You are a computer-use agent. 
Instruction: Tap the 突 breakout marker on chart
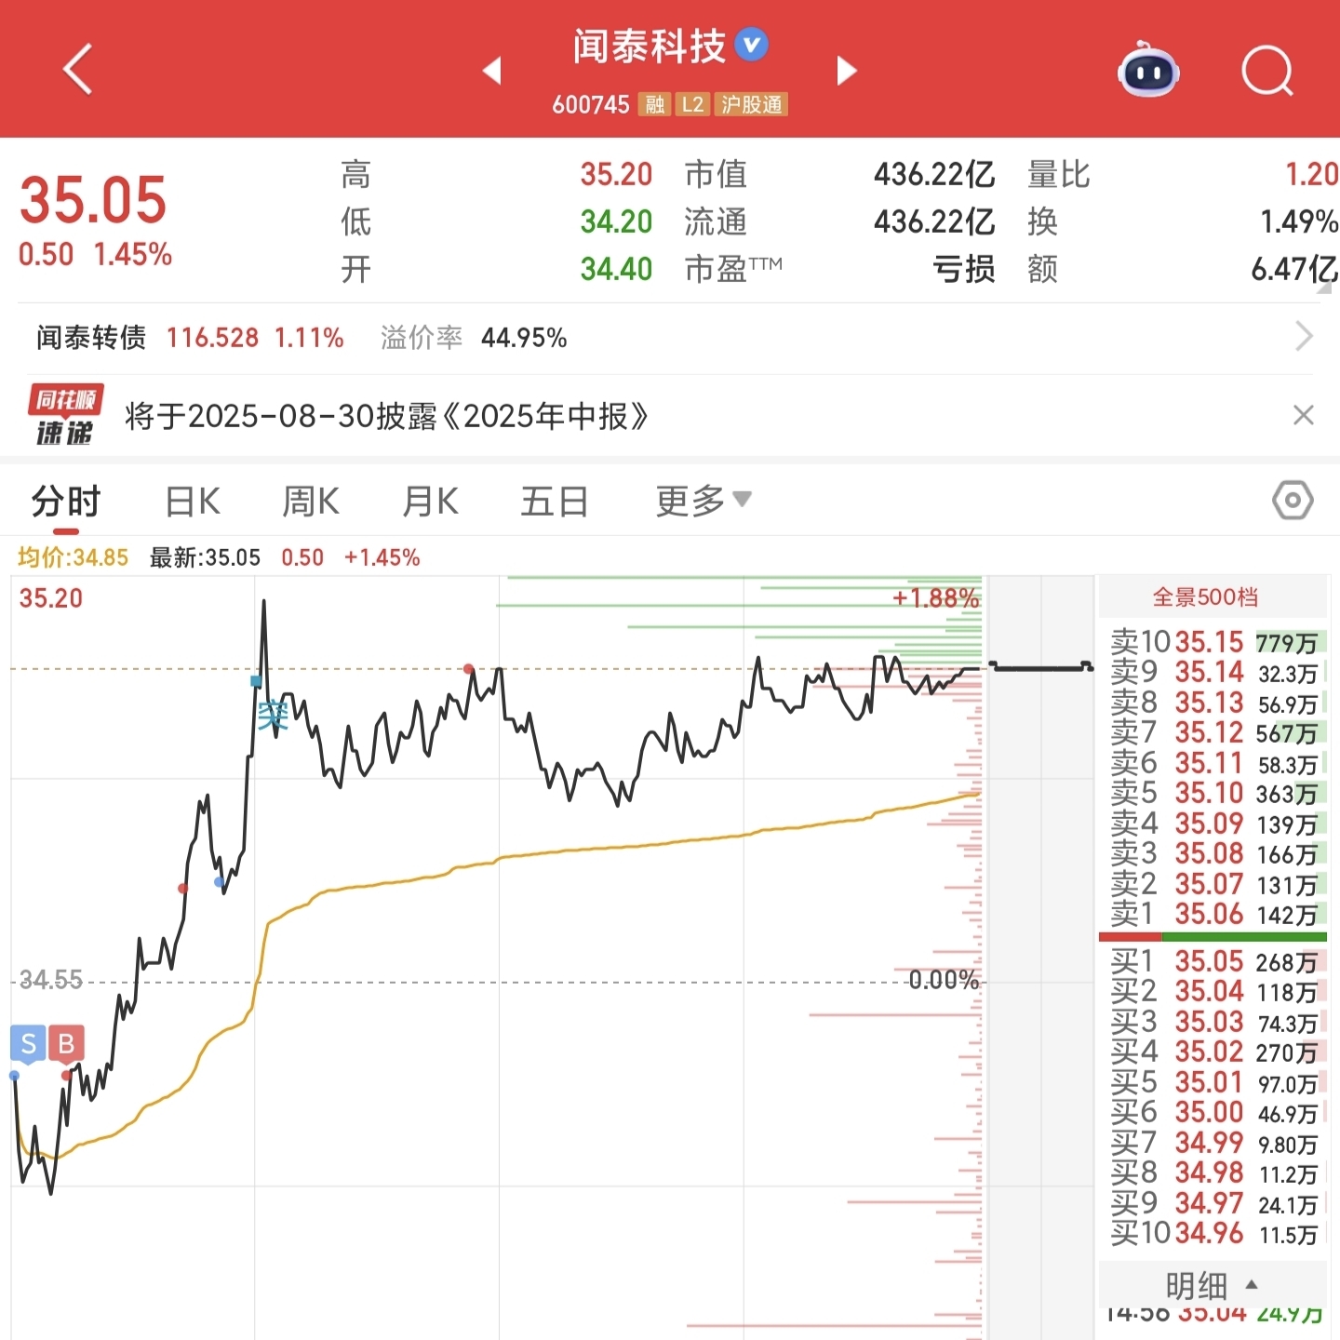(x=273, y=716)
